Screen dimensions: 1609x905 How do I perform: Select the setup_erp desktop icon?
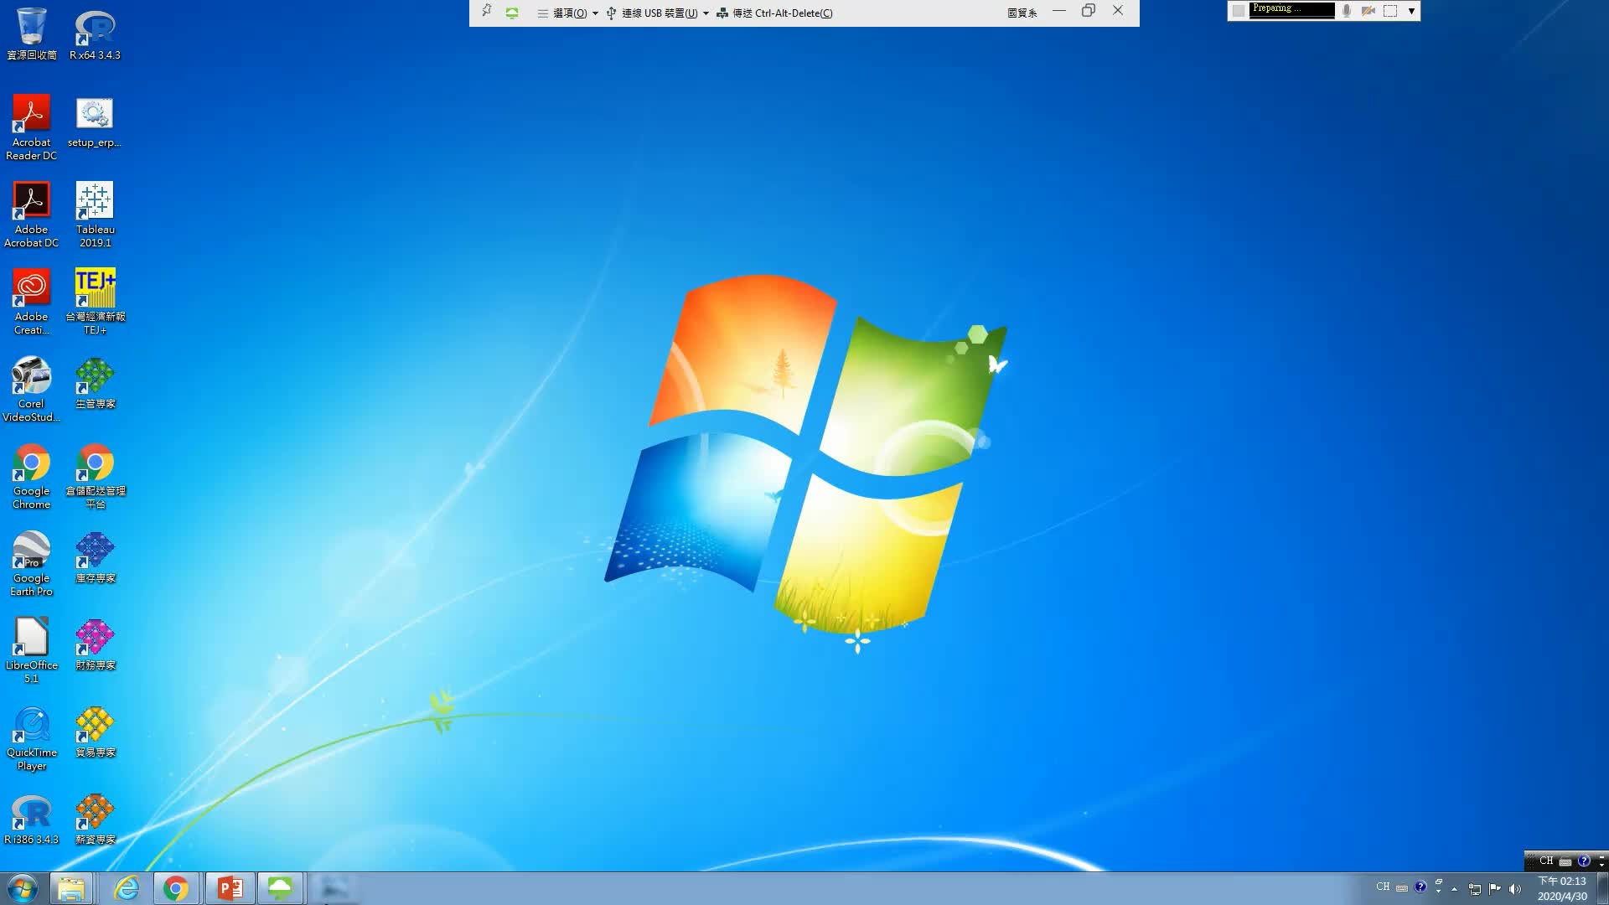coord(95,122)
